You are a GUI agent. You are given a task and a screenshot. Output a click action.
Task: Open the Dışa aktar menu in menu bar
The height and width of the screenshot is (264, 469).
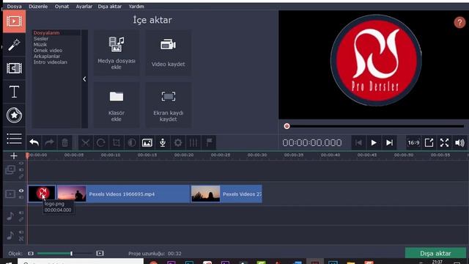(110, 7)
